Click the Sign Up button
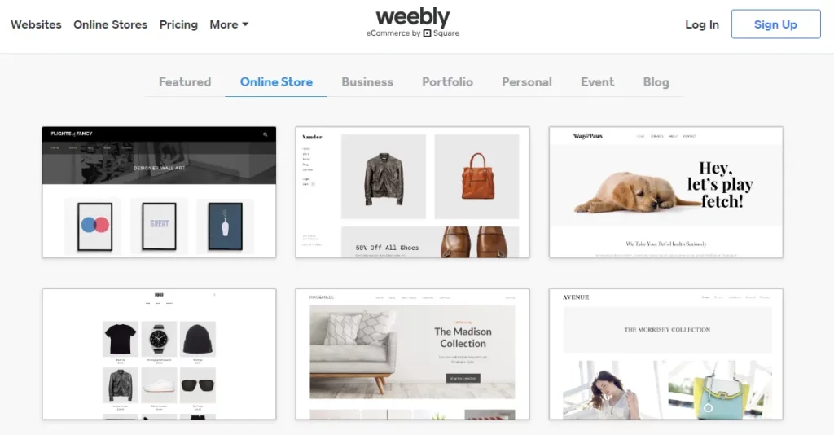 tap(775, 24)
